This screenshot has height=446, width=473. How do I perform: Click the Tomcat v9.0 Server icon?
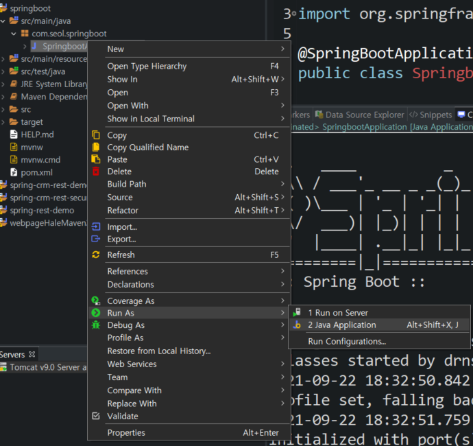tap(3, 367)
